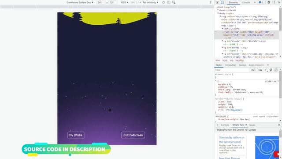Switch to the Issues drawer tab
Screen dimensions: 282x159
point(252,125)
